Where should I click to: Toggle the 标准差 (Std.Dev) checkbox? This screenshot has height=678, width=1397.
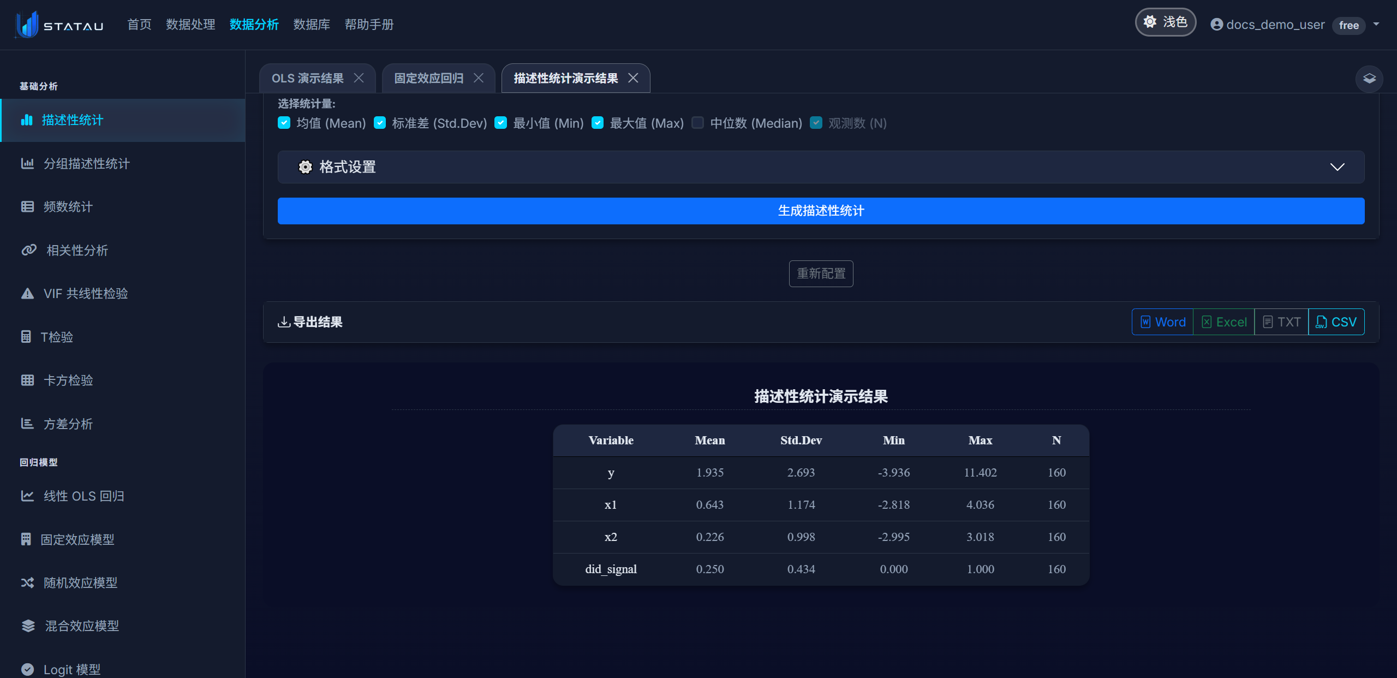click(x=380, y=123)
